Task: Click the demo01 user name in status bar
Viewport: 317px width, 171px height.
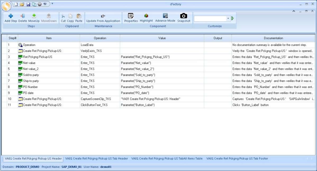Action: tap(106, 167)
